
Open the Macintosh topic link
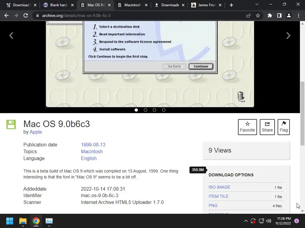92,151
